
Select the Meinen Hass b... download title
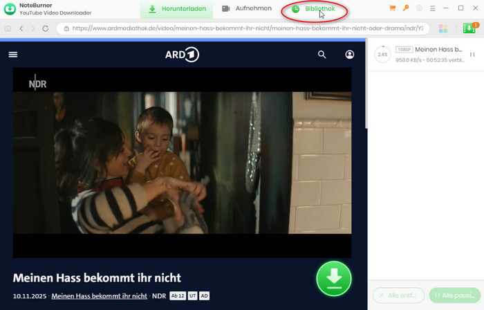click(438, 49)
